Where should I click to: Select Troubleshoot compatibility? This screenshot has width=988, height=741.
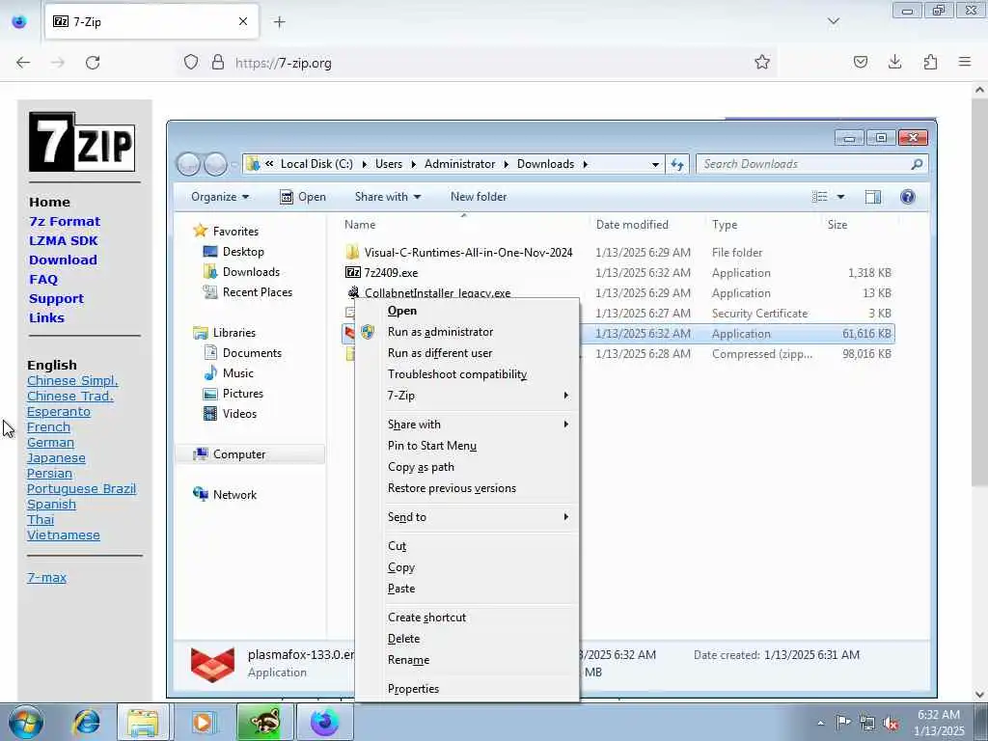466,374
